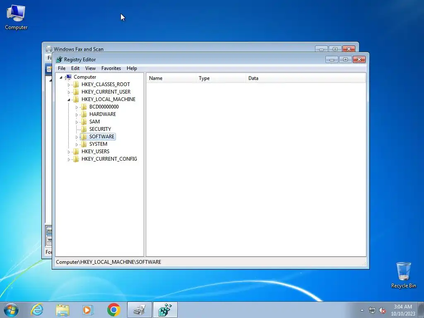Select the HKEY_CLASSES_ROOT label

click(106, 84)
